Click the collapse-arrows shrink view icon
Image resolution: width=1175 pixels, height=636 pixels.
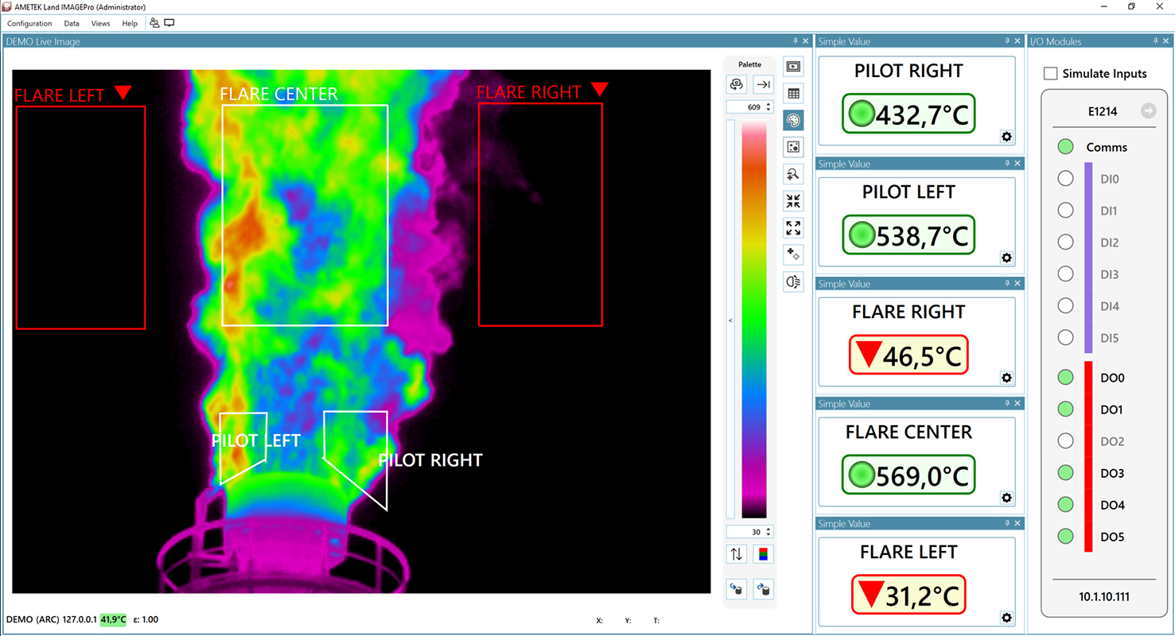[x=793, y=201]
